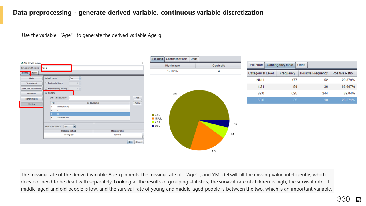Select the Equi-width binning radio button
The width and height of the screenshot is (366, 206).
[x=46, y=83]
